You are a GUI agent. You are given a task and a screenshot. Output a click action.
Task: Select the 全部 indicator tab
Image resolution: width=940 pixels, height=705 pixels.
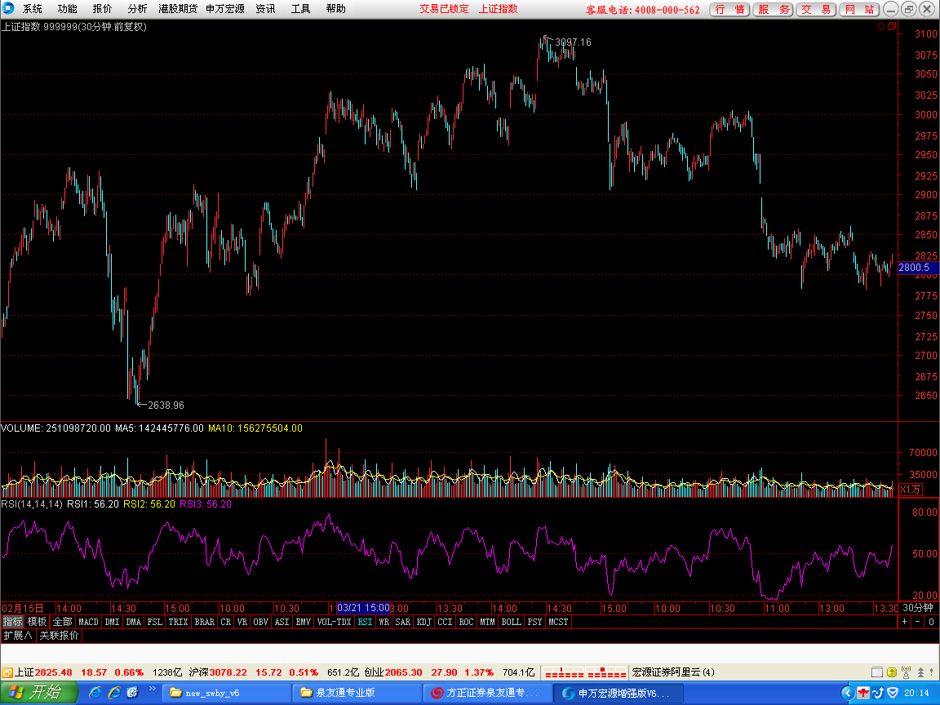62,622
